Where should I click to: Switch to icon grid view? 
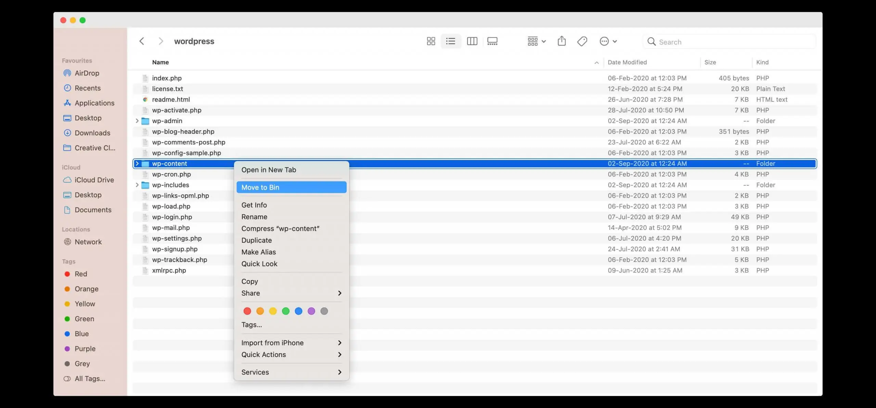[431, 41]
